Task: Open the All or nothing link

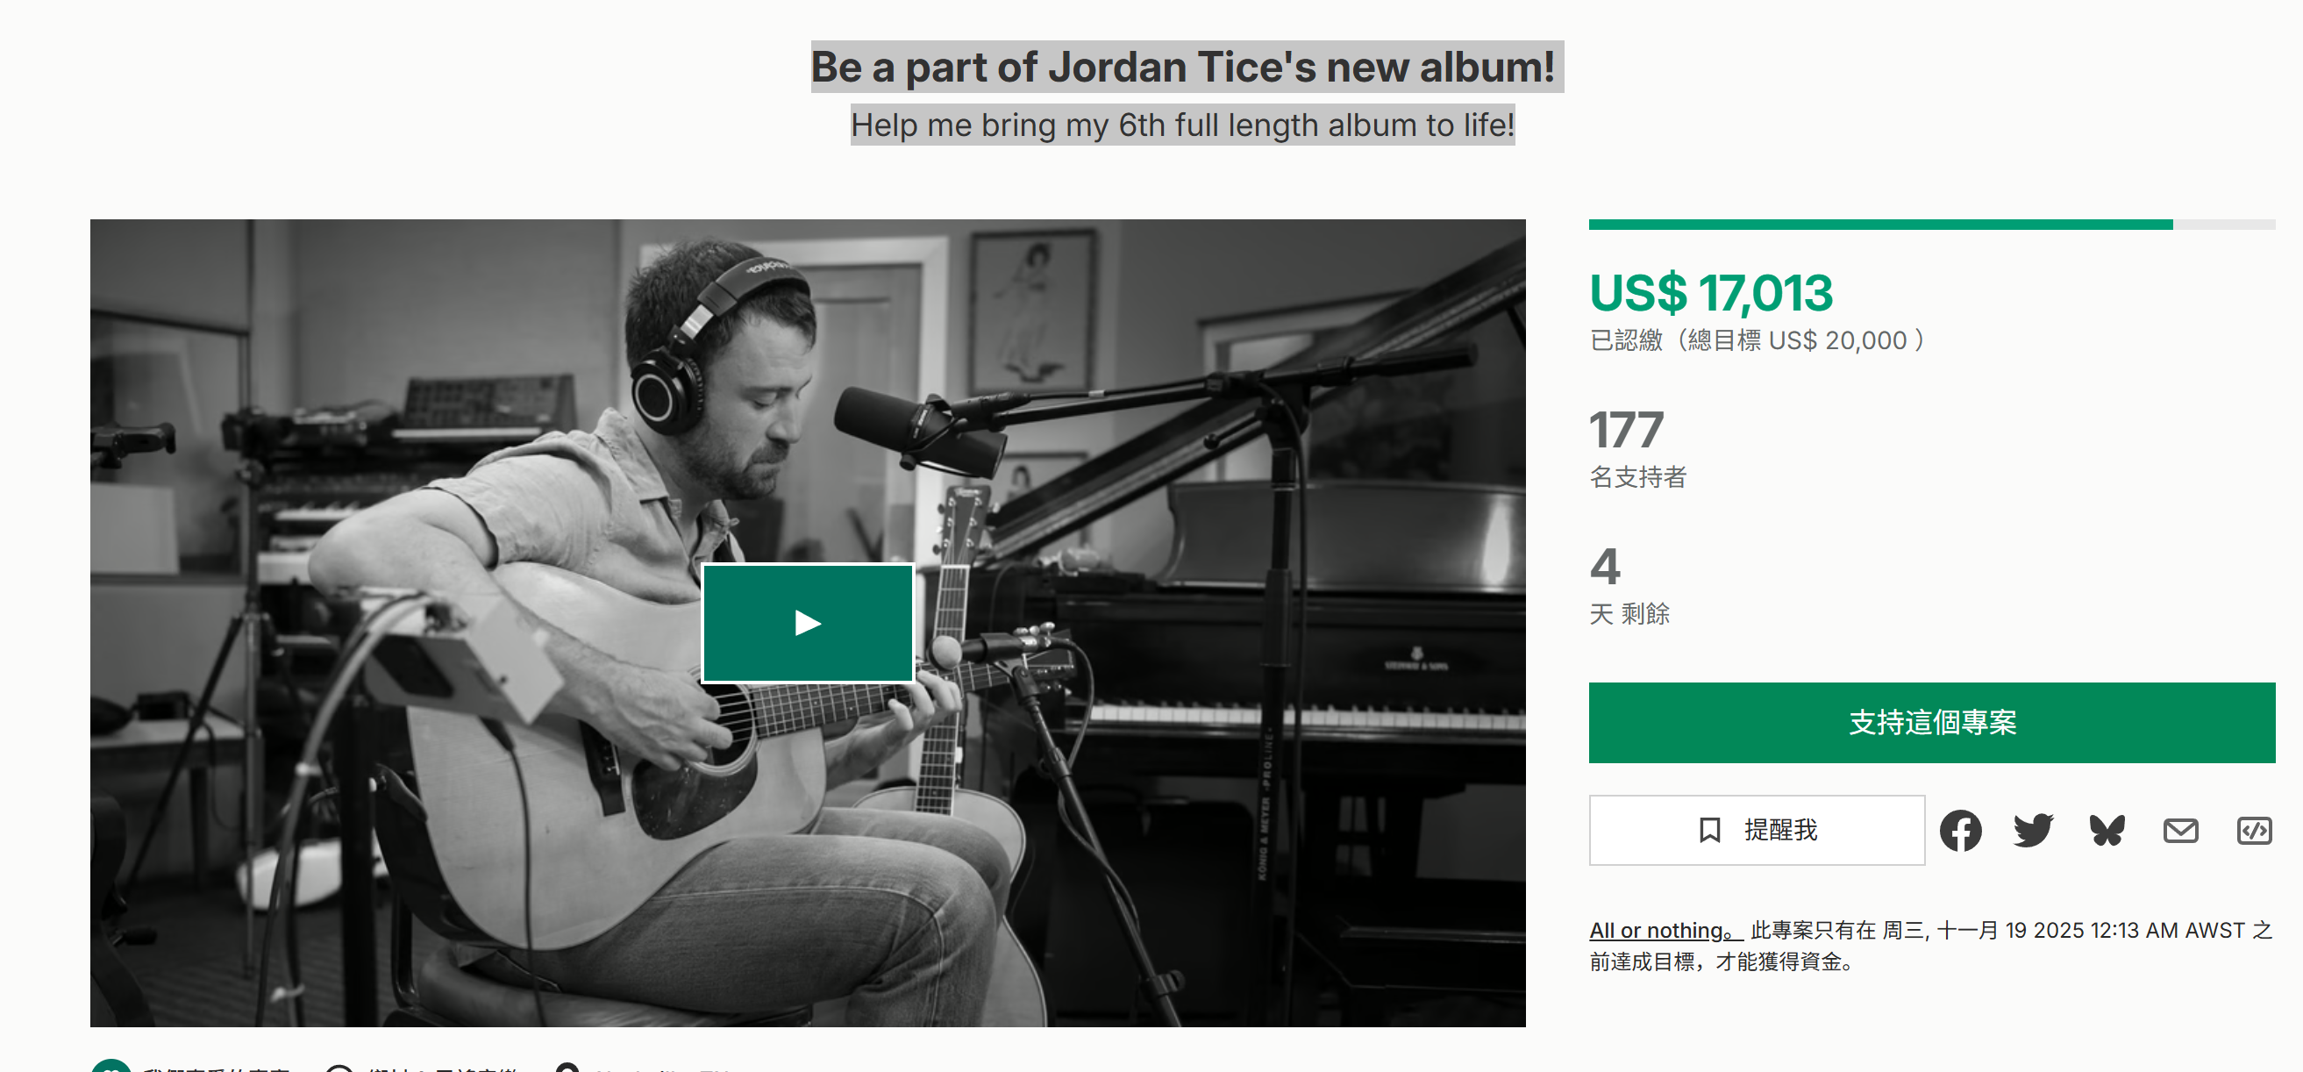Action: point(1665,929)
